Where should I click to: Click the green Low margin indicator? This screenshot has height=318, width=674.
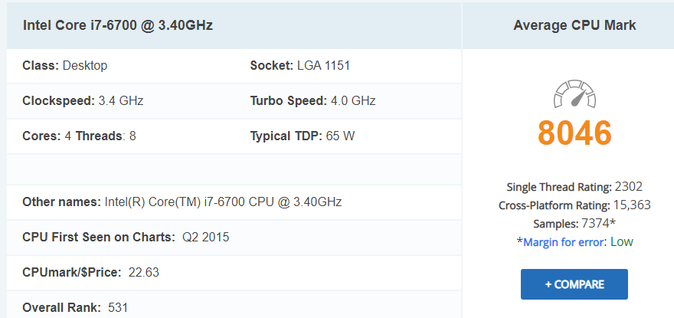pyautogui.click(x=622, y=242)
